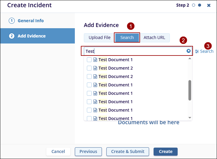Click the Word icon of the topmost Test Document 1
Screen dimensions: 217x159
pos(95,60)
